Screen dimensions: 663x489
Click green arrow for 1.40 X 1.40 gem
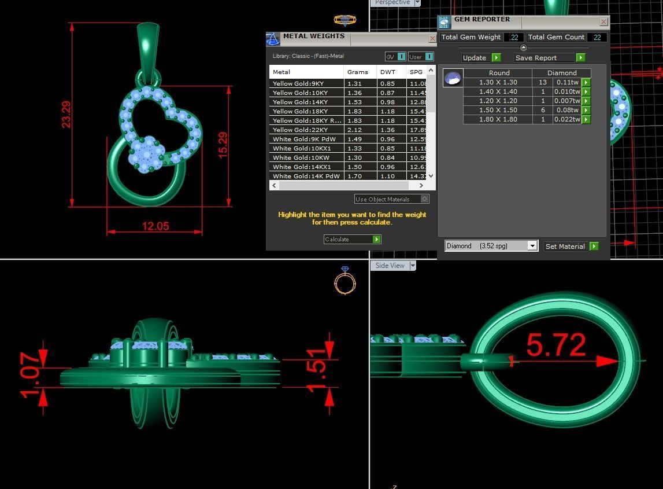click(586, 92)
